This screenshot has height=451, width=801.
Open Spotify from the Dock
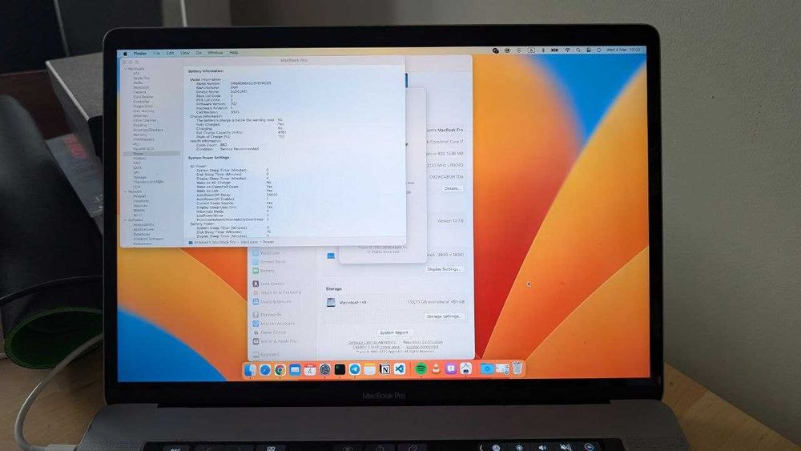click(421, 368)
